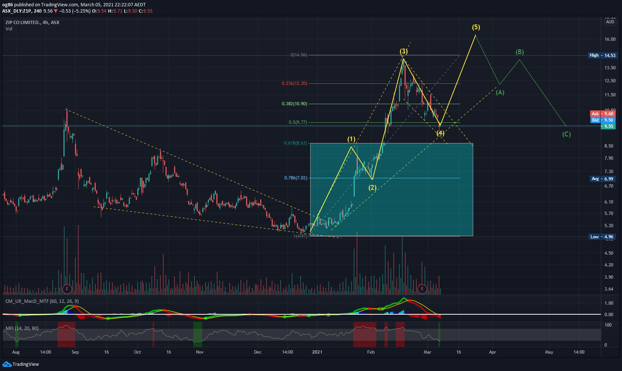622x371 pixels.
Task: Click the yellow wave (1) label
Action: tap(351, 139)
